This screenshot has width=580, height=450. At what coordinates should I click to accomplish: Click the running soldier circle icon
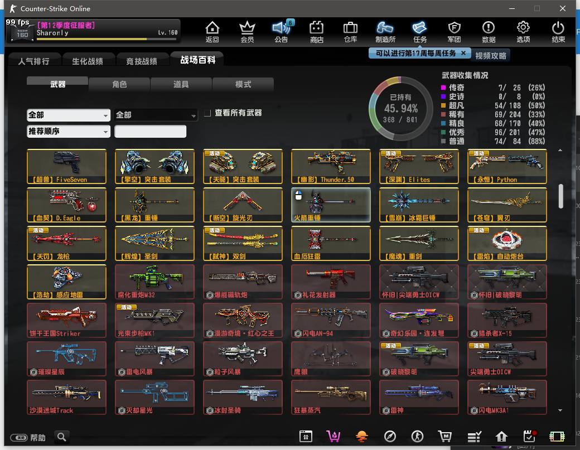[418, 437]
